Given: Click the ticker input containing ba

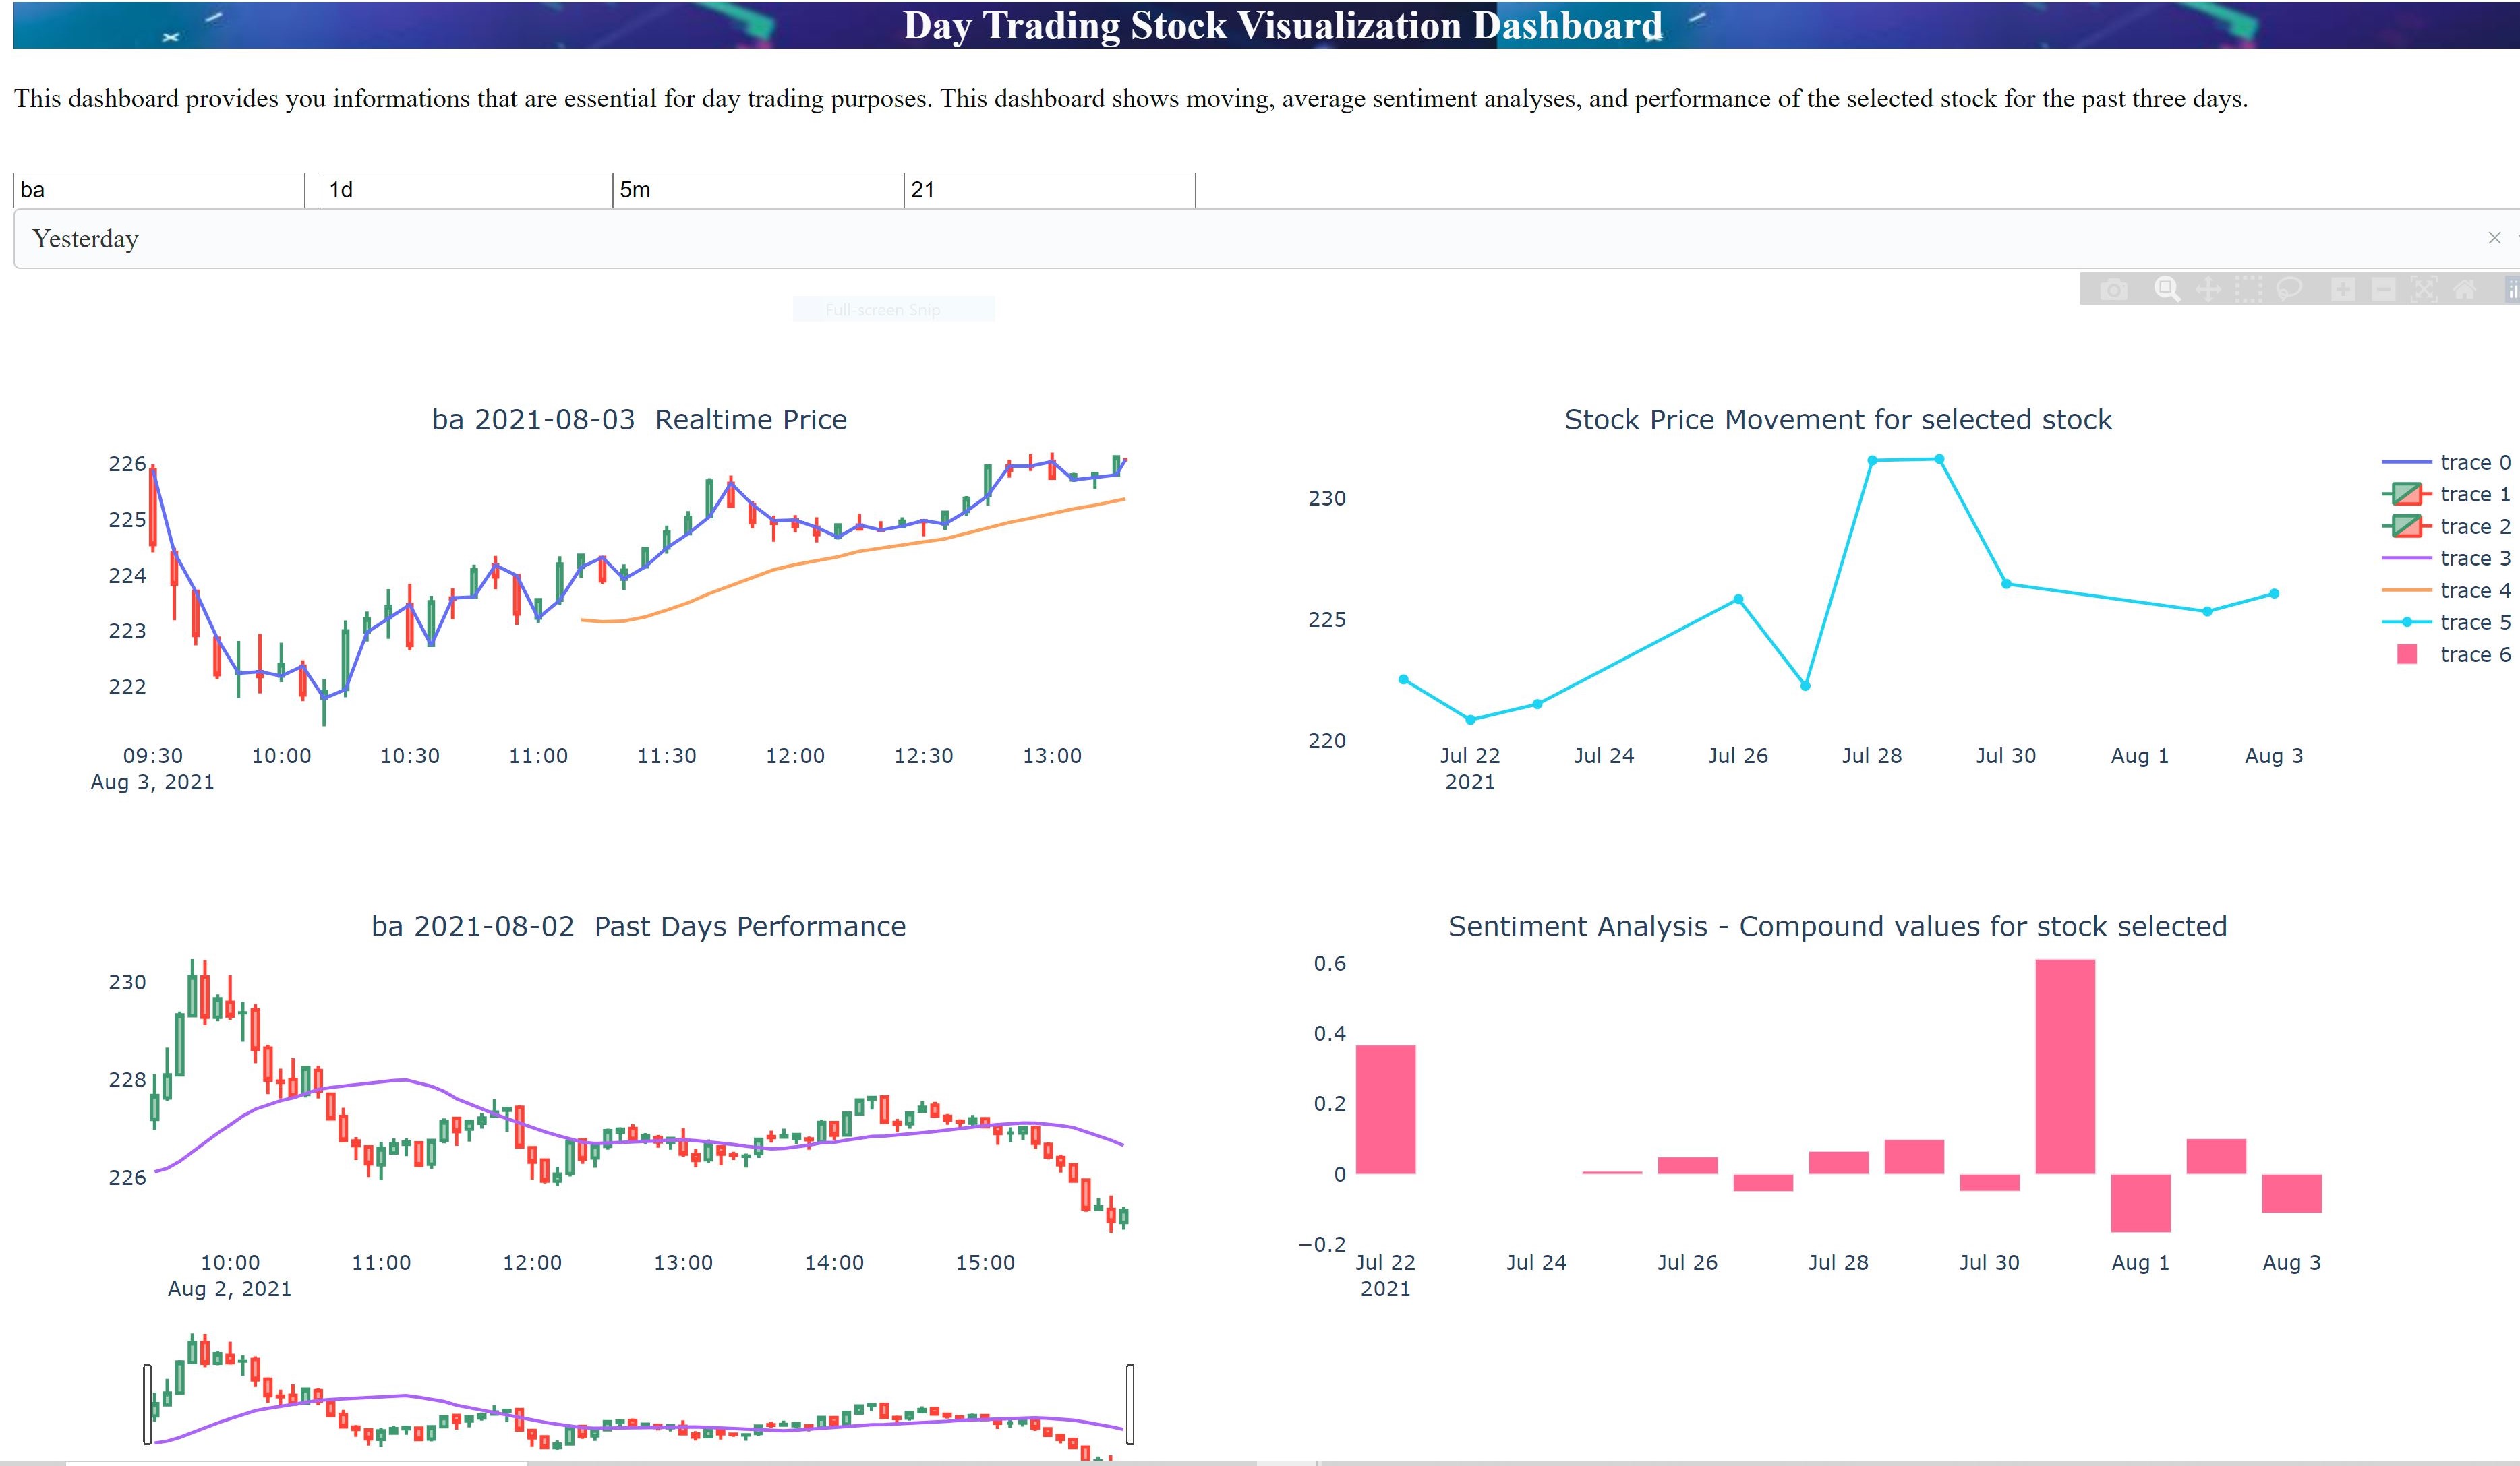Looking at the screenshot, I should pyautogui.click(x=158, y=191).
